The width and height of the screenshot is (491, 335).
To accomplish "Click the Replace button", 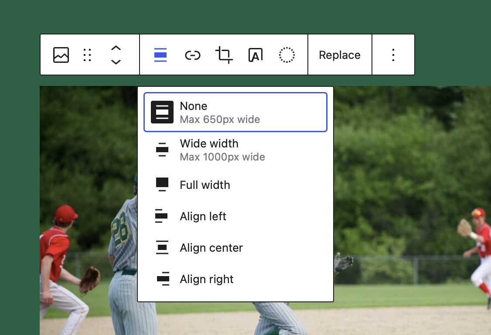I will pyautogui.click(x=340, y=55).
